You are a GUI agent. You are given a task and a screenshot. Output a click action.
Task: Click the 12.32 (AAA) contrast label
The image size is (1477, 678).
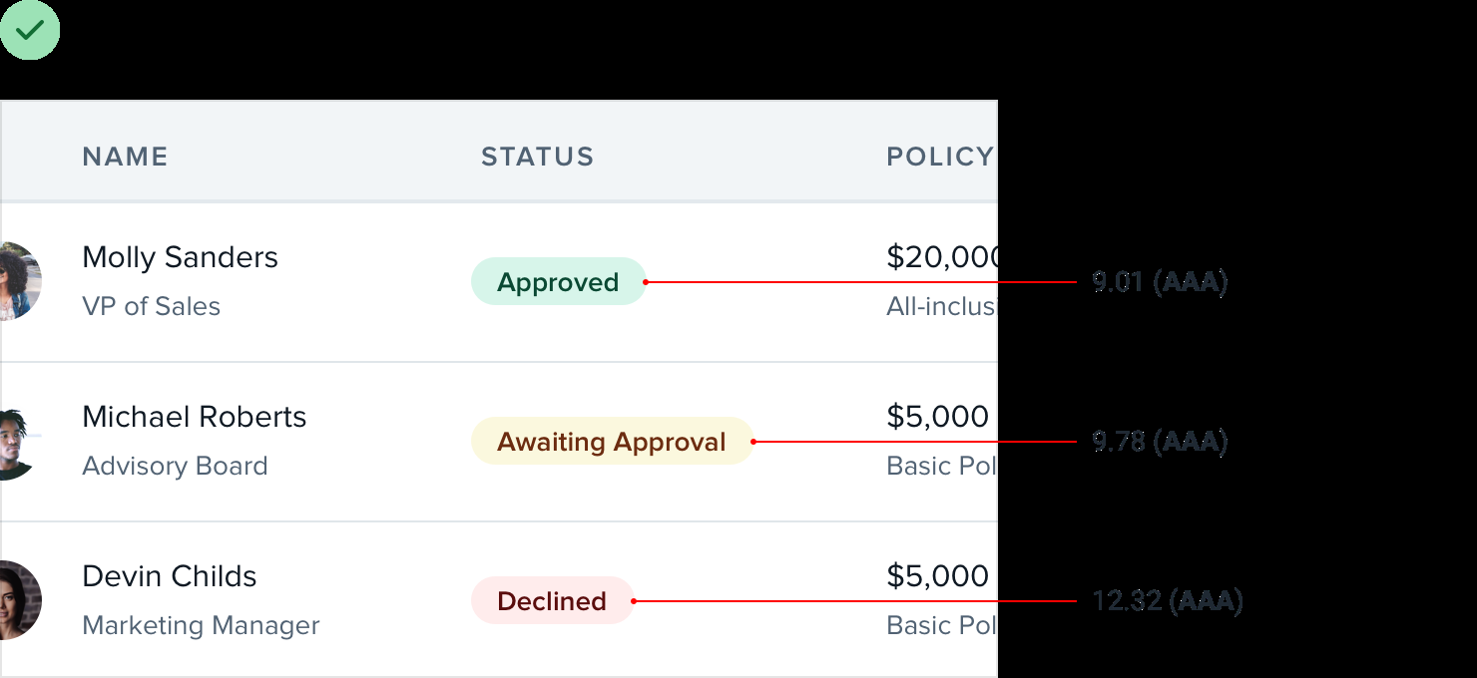click(1167, 601)
